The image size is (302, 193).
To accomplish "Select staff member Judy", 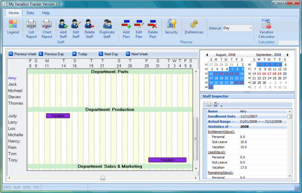I will 13,116.
